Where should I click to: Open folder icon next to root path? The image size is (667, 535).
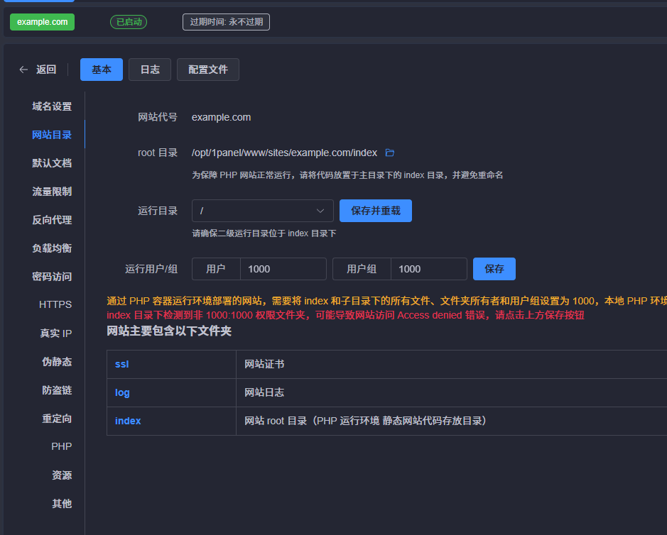pos(389,153)
